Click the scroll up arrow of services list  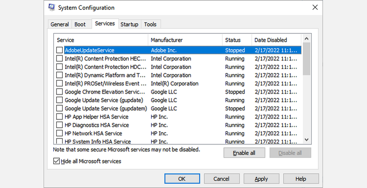306,39
